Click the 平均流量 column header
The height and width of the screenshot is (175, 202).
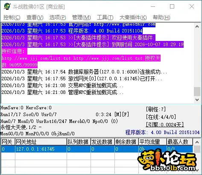tap(152, 142)
